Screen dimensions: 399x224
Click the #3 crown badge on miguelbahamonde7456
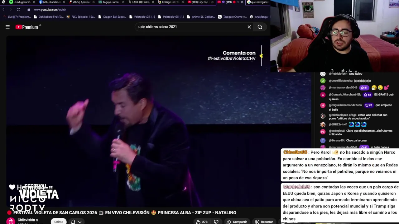(x=369, y=105)
